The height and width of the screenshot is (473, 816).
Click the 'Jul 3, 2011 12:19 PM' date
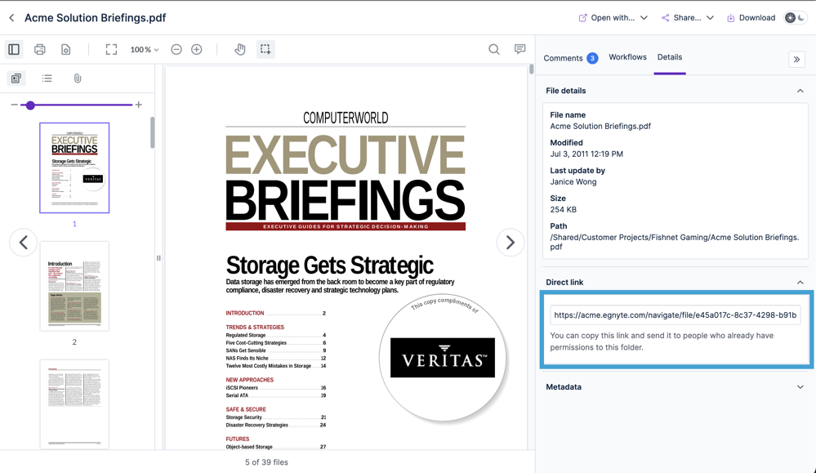[x=586, y=154]
